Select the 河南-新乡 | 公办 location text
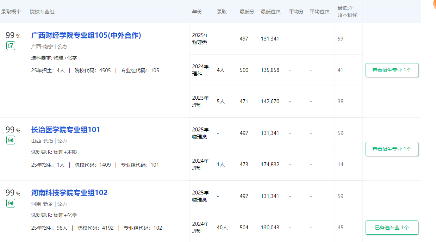The width and height of the screenshot is (436, 242). 49,204
